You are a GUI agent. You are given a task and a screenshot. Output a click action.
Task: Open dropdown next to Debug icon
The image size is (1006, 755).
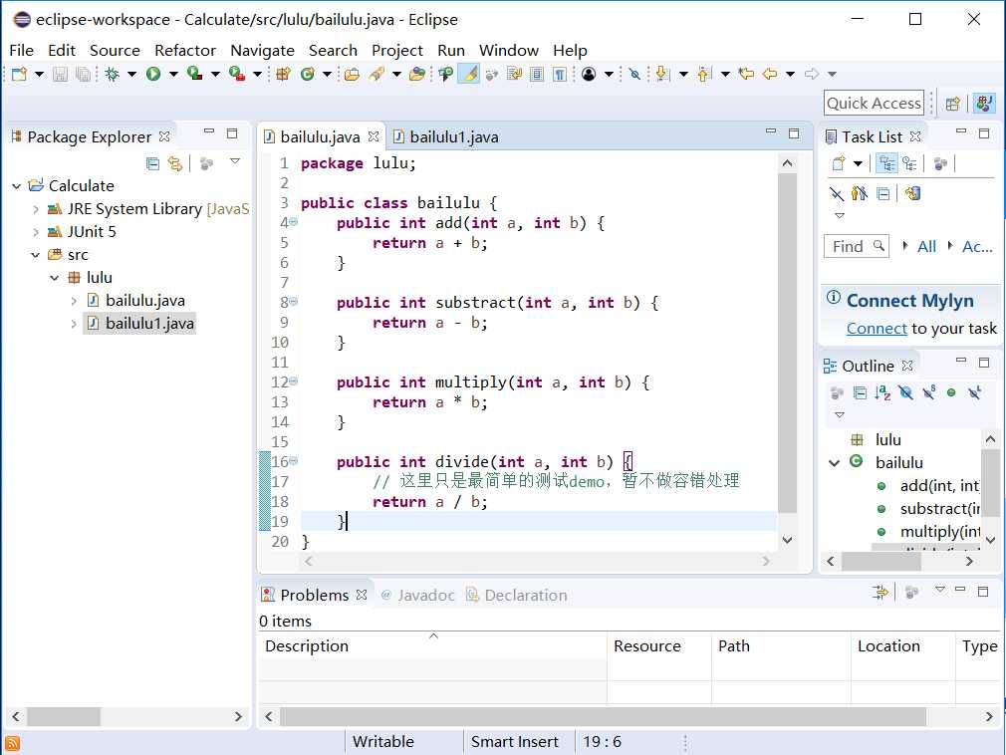132,75
